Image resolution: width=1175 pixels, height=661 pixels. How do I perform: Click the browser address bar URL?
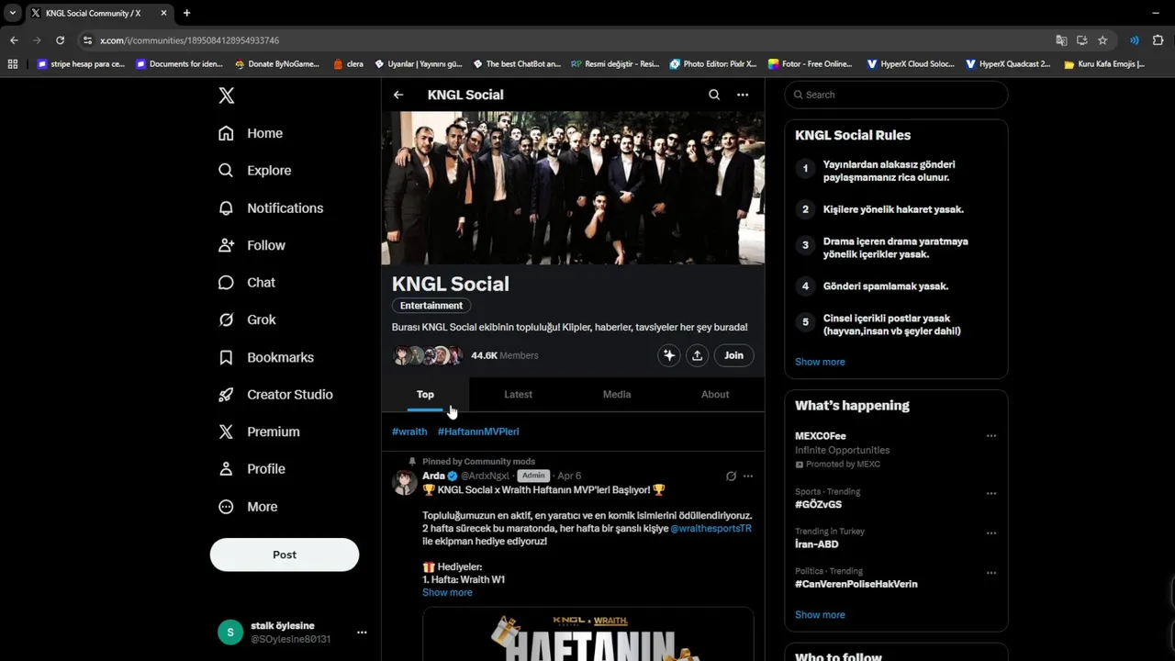tap(190, 40)
